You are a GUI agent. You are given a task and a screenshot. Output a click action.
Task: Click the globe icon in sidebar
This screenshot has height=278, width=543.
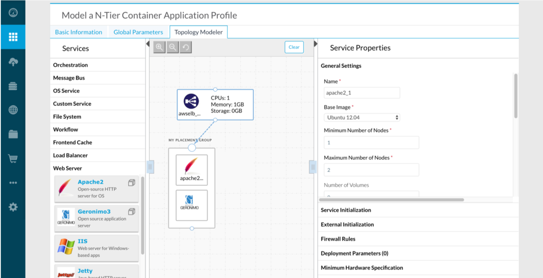13,110
